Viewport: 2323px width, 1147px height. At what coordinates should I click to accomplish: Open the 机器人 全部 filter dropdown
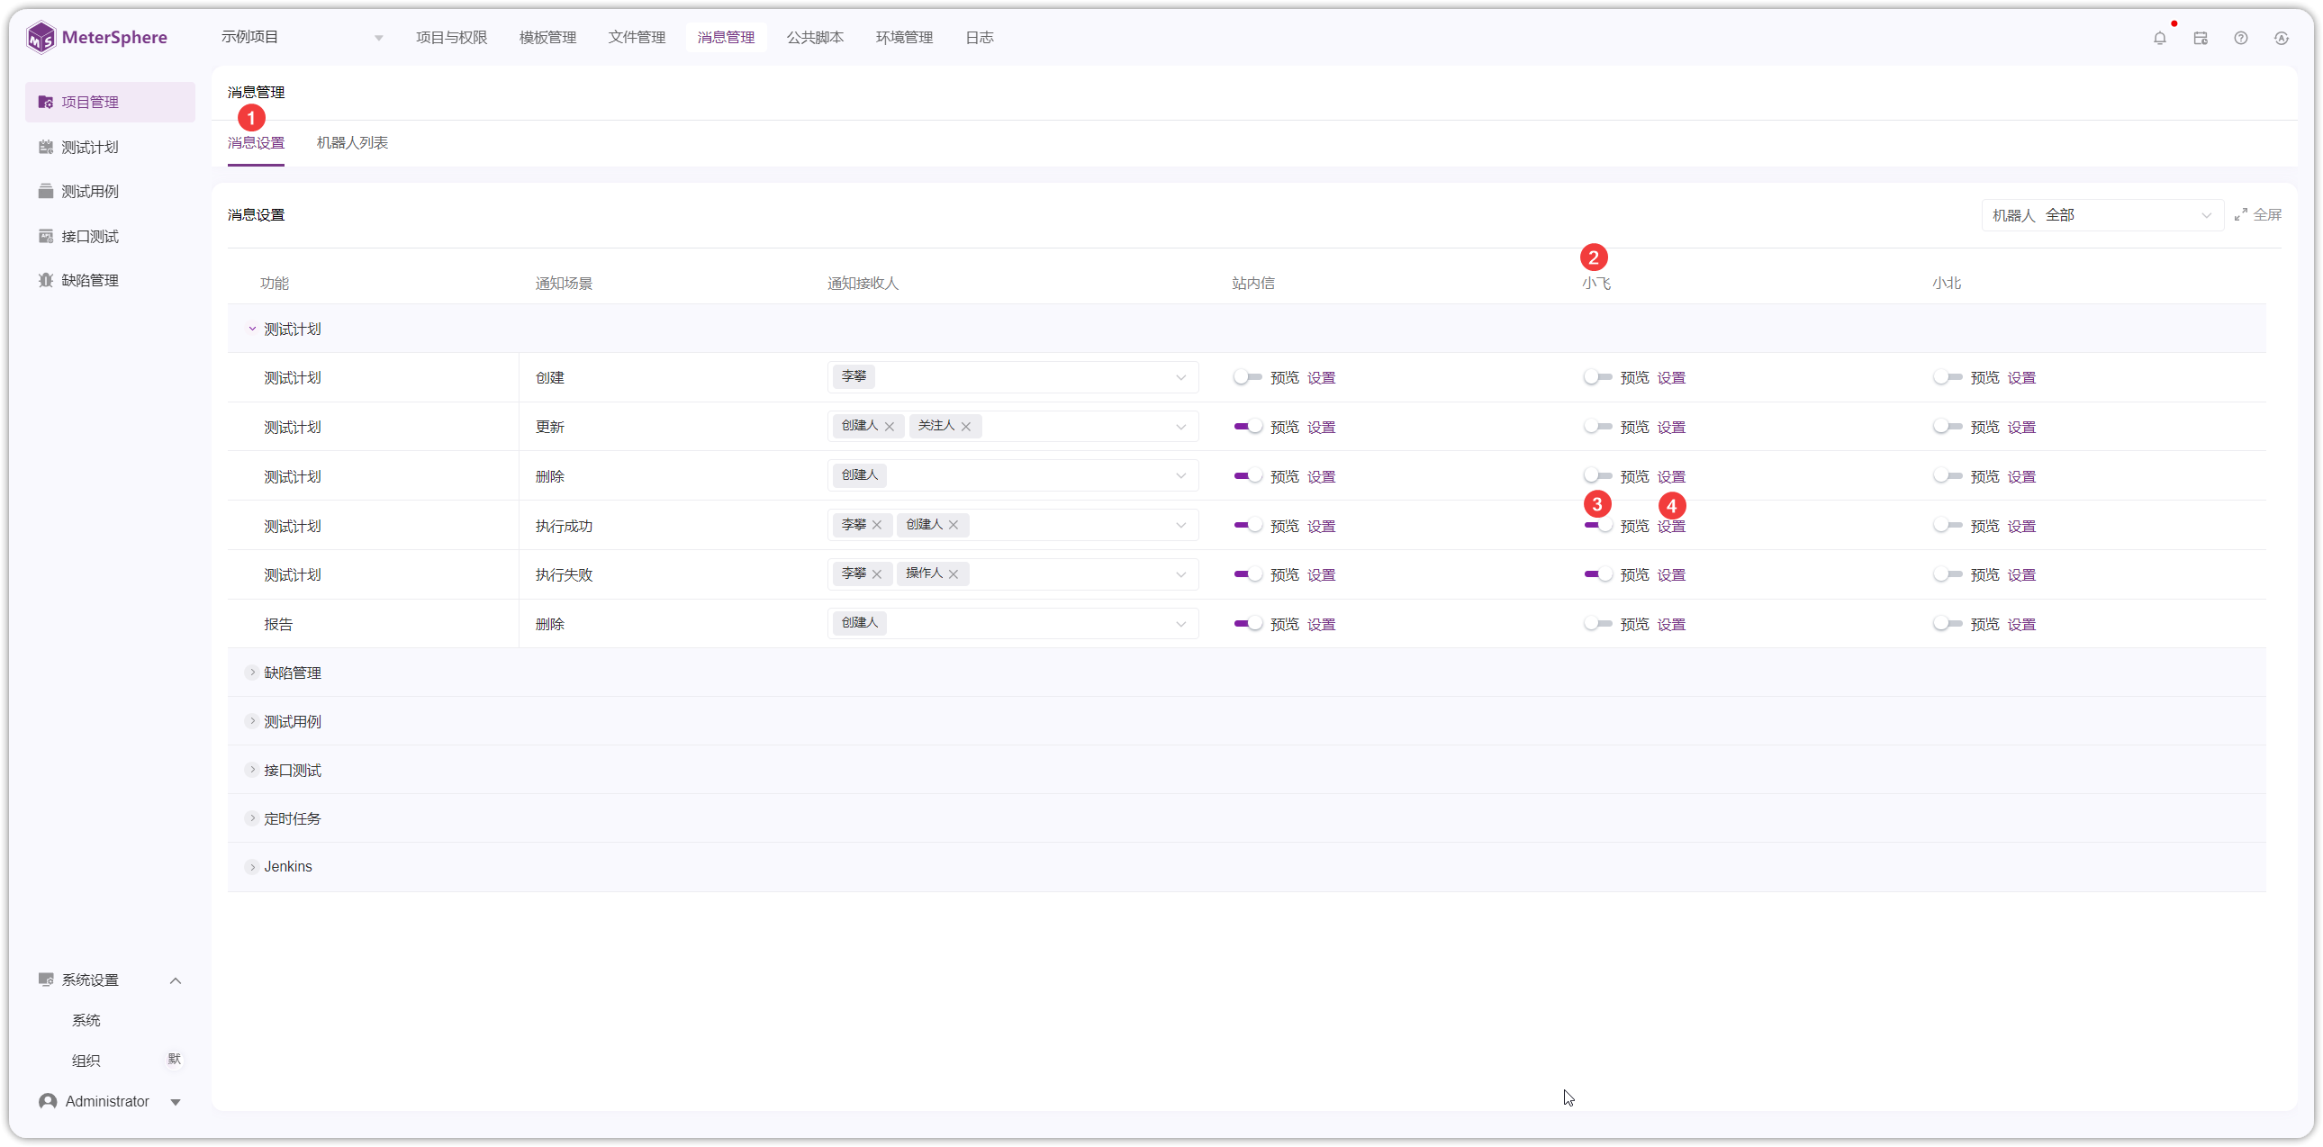click(x=2102, y=214)
